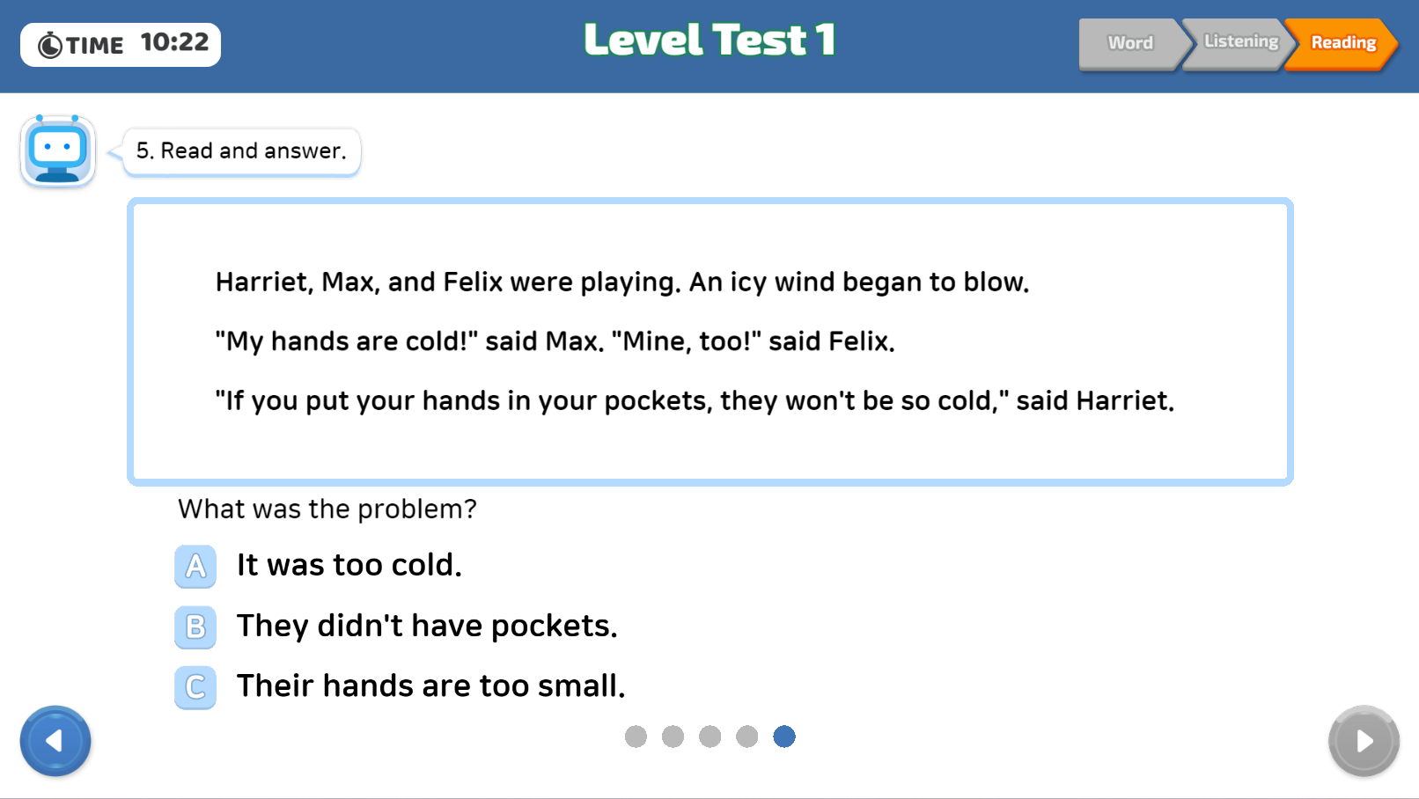Click the robot mascot icon
The height and width of the screenshot is (799, 1419).
click(x=58, y=150)
